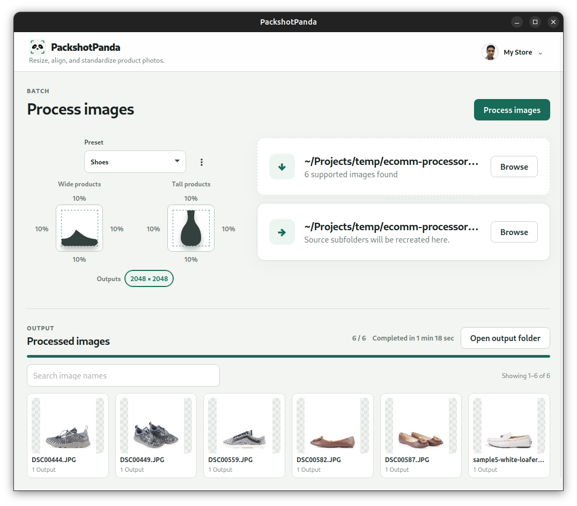Click the Tall products right 10% margin
Image resolution: width=577 pixels, height=506 pixels.
(x=228, y=229)
